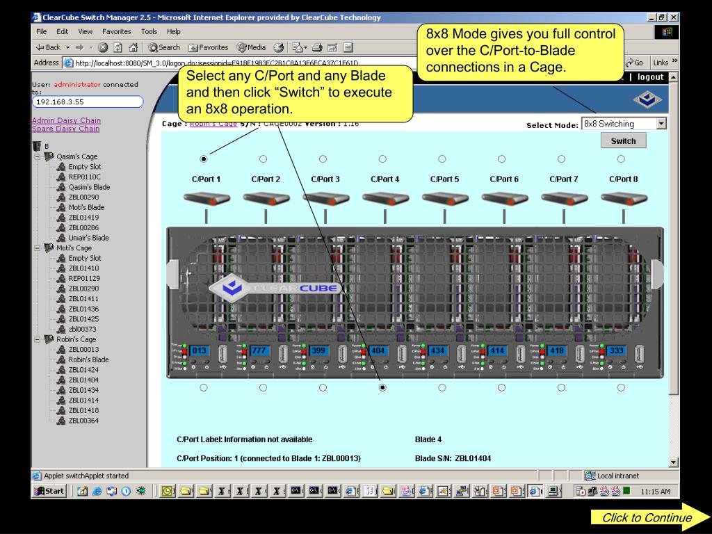Select the C/Port 2 radio button
Screen dimensions: 712x534
[263, 159]
